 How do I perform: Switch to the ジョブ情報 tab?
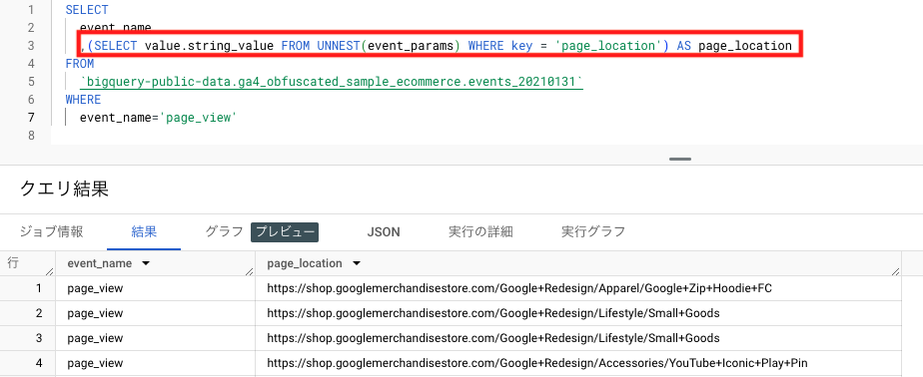[x=51, y=231]
